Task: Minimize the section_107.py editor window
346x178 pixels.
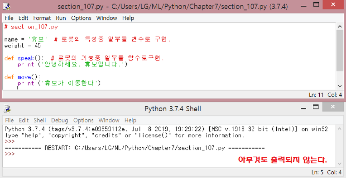Action: coord(304,6)
